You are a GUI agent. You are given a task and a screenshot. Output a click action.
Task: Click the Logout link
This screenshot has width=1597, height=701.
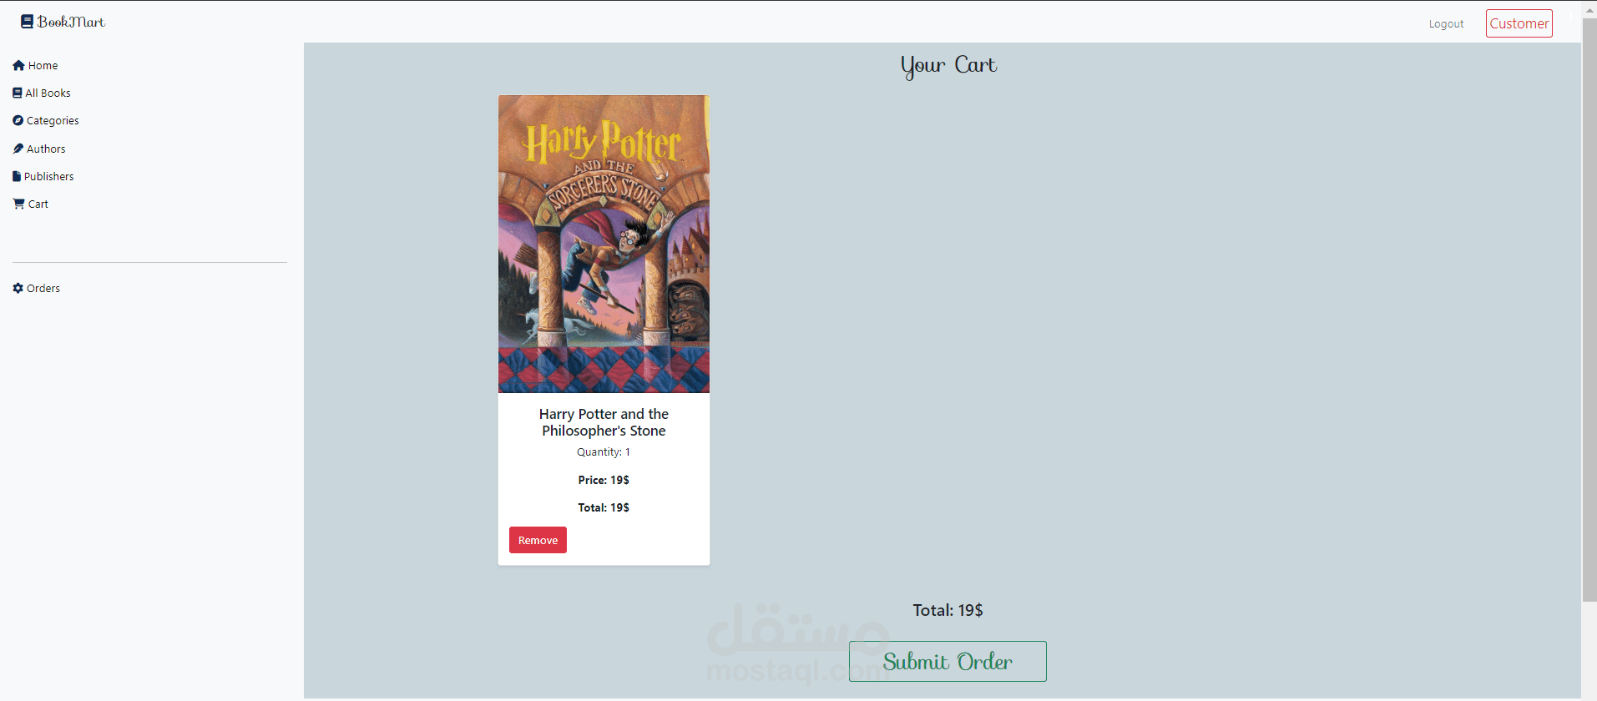coord(1446,23)
